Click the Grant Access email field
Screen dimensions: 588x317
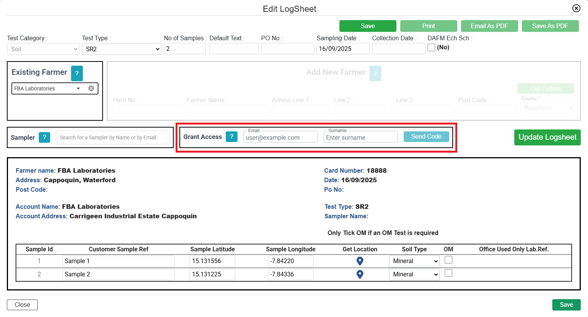click(280, 137)
